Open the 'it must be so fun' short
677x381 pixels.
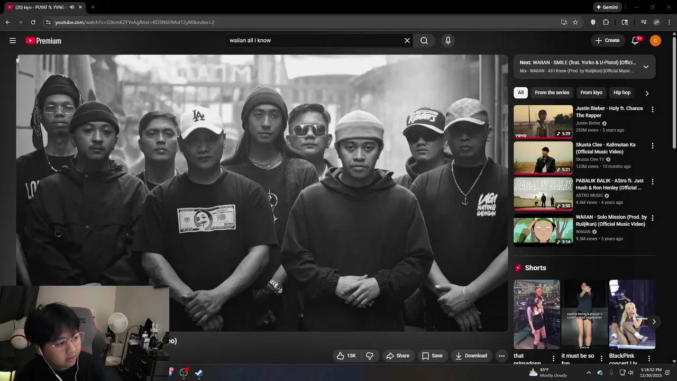[584, 314]
